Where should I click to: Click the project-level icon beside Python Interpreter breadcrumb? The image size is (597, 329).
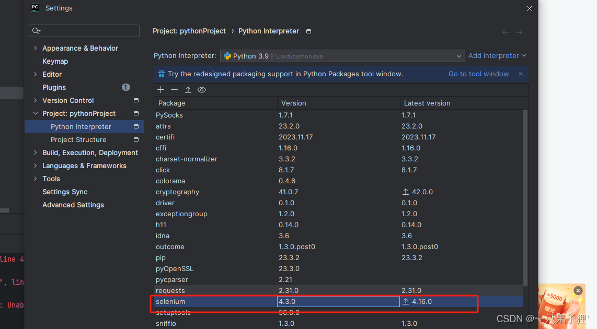[x=309, y=31]
